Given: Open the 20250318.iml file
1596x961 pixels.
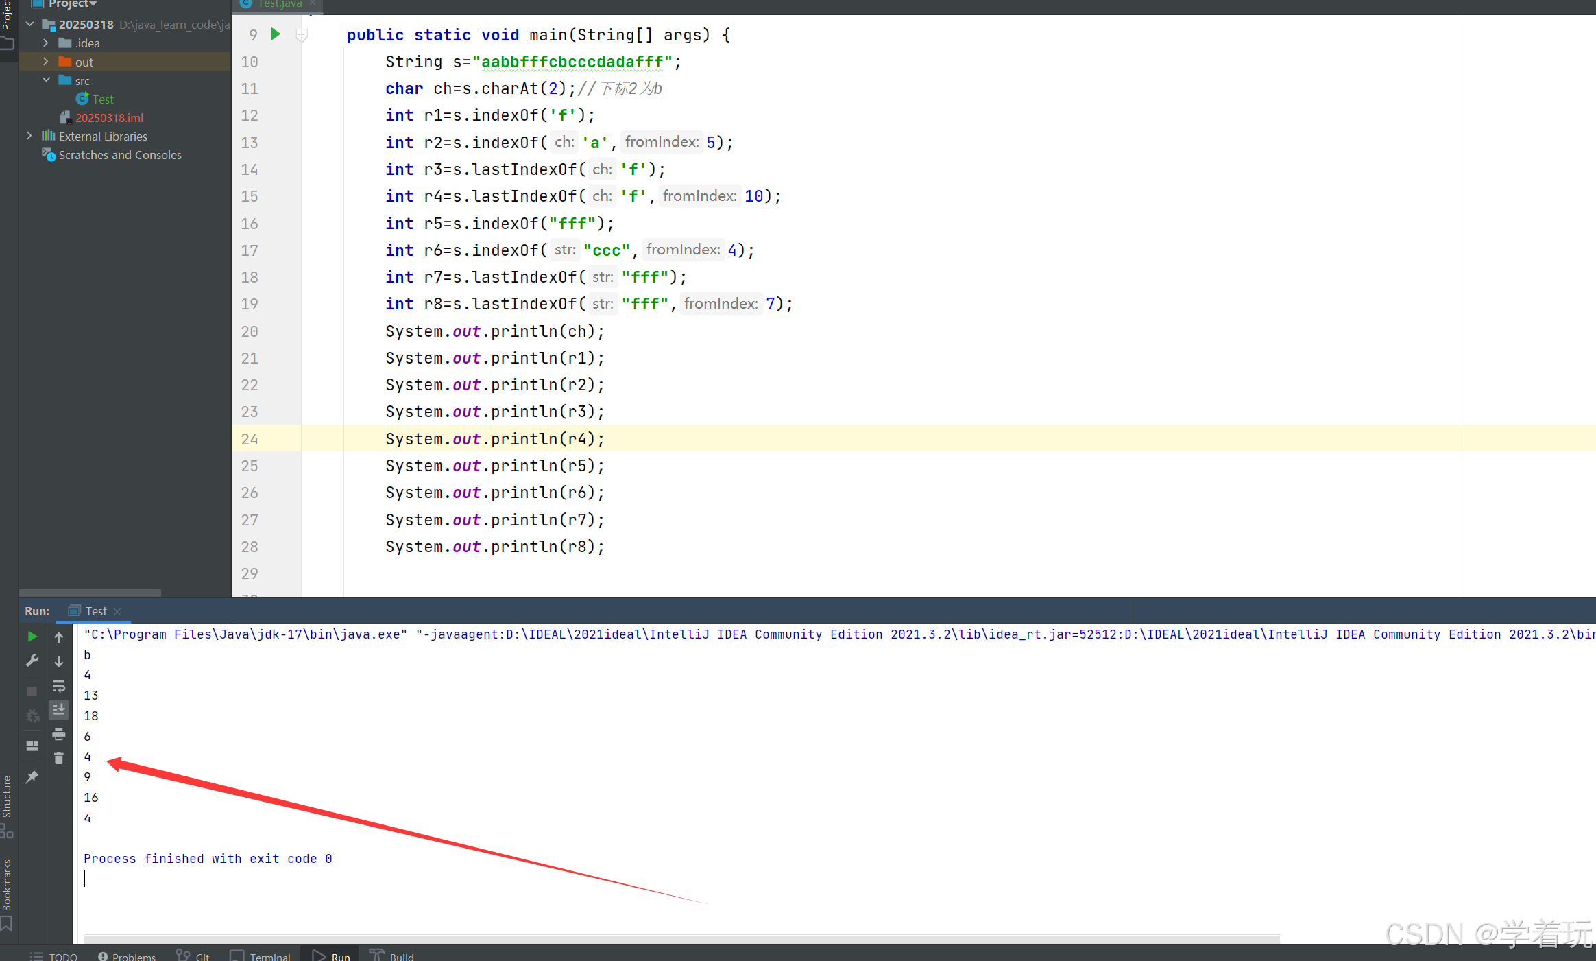Looking at the screenshot, I should click(109, 118).
